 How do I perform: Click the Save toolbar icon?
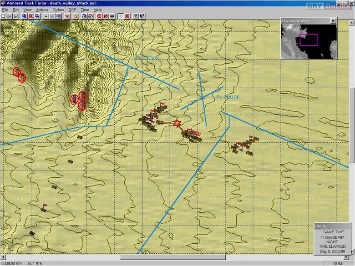pos(15,16)
